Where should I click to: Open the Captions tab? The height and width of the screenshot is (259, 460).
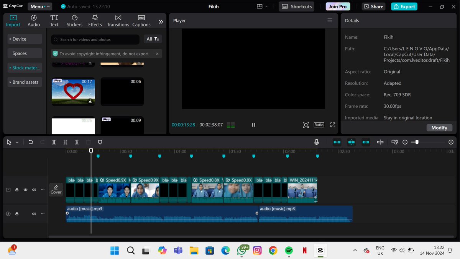click(141, 21)
